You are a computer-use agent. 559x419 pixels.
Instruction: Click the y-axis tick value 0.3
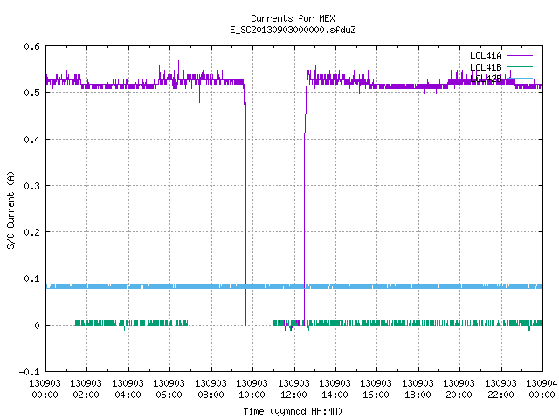31,186
